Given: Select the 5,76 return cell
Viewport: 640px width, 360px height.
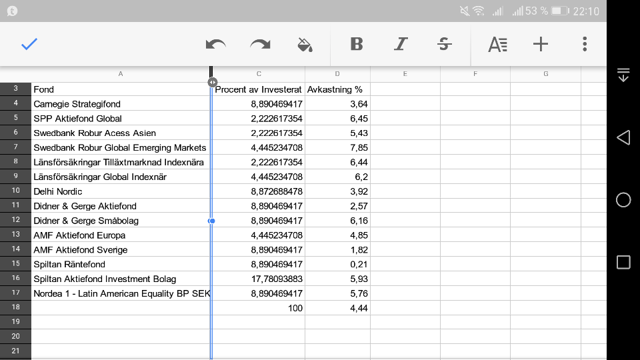Looking at the screenshot, I should (x=337, y=293).
